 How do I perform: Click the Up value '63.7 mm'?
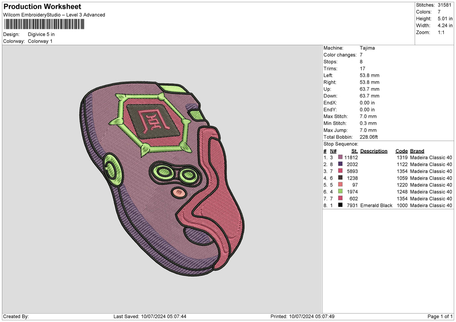[x=369, y=89]
